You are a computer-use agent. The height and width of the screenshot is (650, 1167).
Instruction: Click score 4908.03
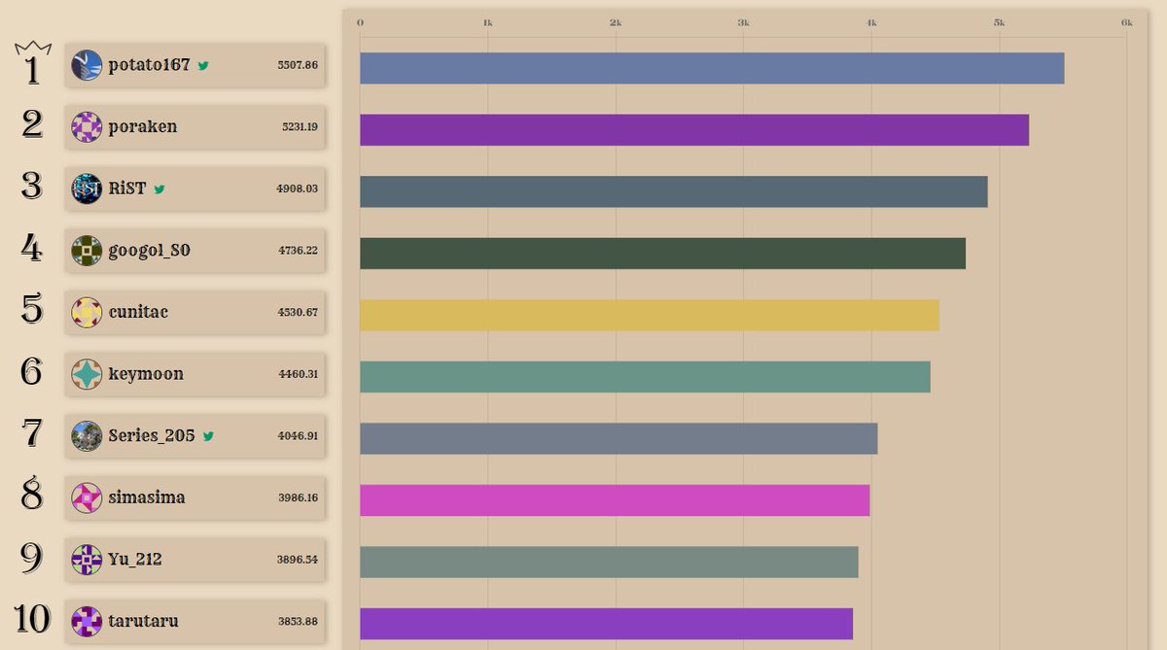pyautogui.click(x=297, y=188)
